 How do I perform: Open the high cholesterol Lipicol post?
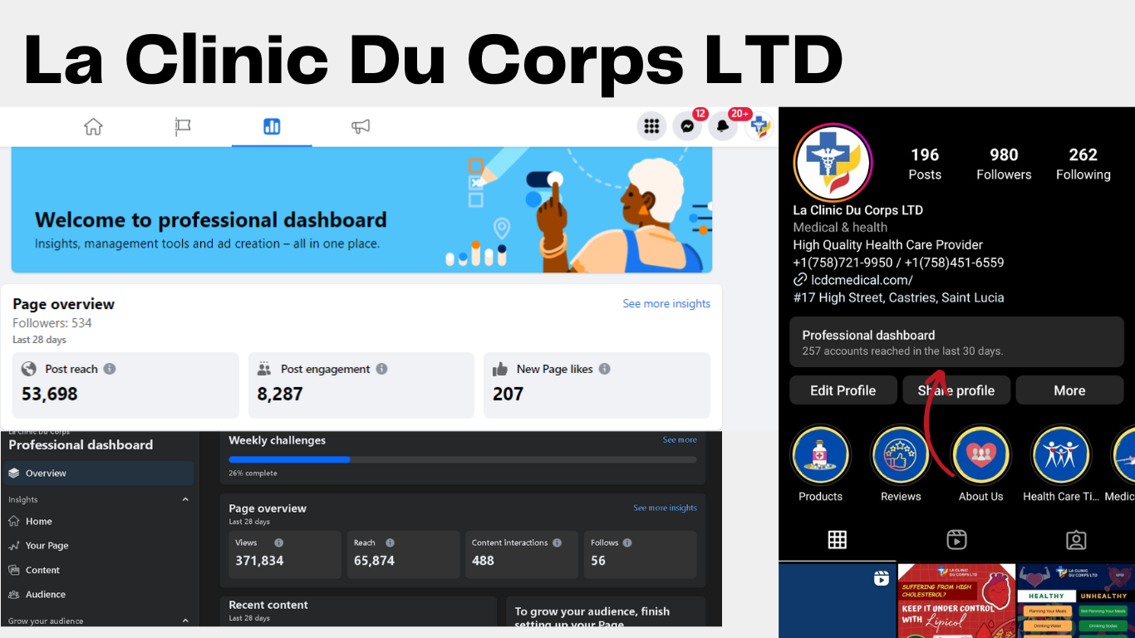tap(956, 601)
